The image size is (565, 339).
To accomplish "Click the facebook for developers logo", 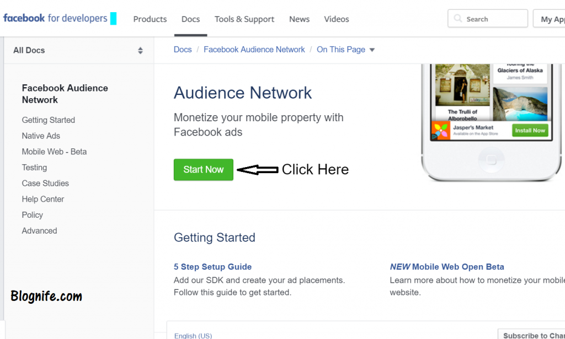I will pos(56,18).
